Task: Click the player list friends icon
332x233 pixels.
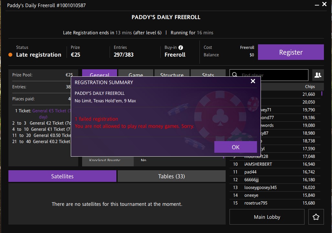Action: point(318,75)
